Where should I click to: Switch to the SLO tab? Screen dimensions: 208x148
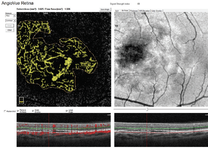[x=117, y=11]
